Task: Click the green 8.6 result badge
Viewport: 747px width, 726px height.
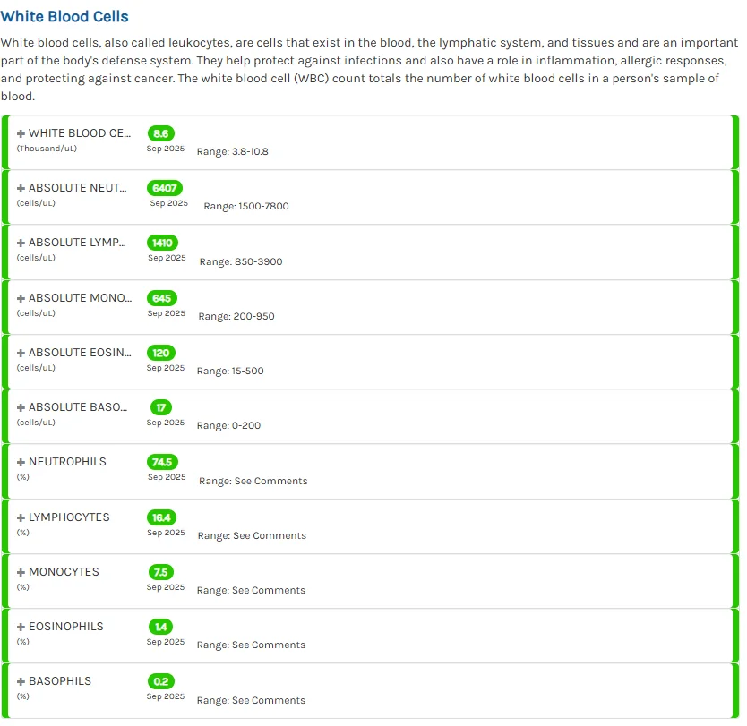Action: coord(161,133)
